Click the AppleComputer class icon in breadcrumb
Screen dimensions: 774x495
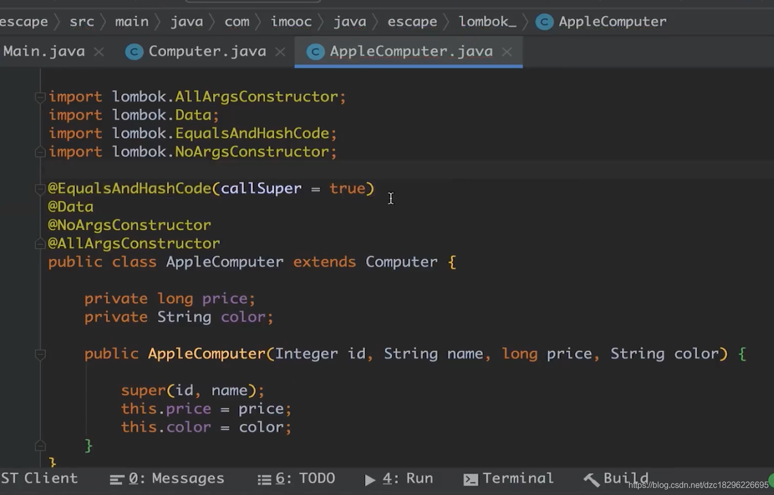[545, 21]
